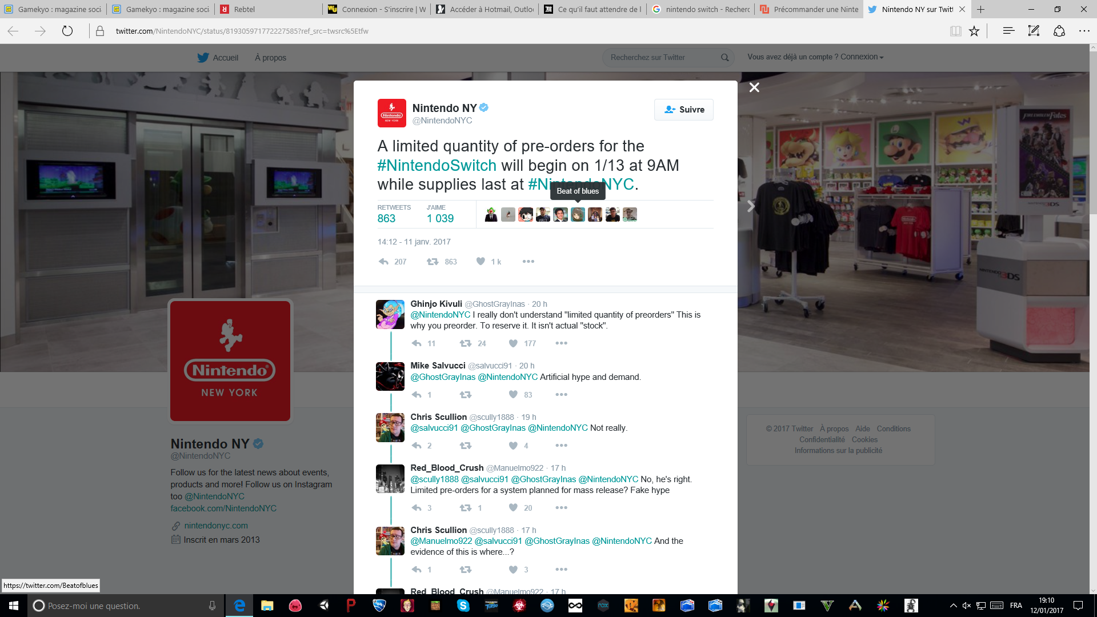Reply to Ghinjo Kivuli's comment
1097x617 pixels.
coord(417,343)
